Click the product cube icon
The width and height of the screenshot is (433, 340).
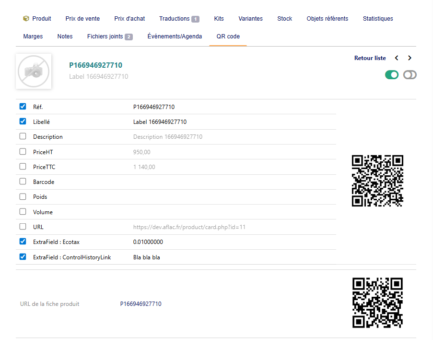click(26, 19)
